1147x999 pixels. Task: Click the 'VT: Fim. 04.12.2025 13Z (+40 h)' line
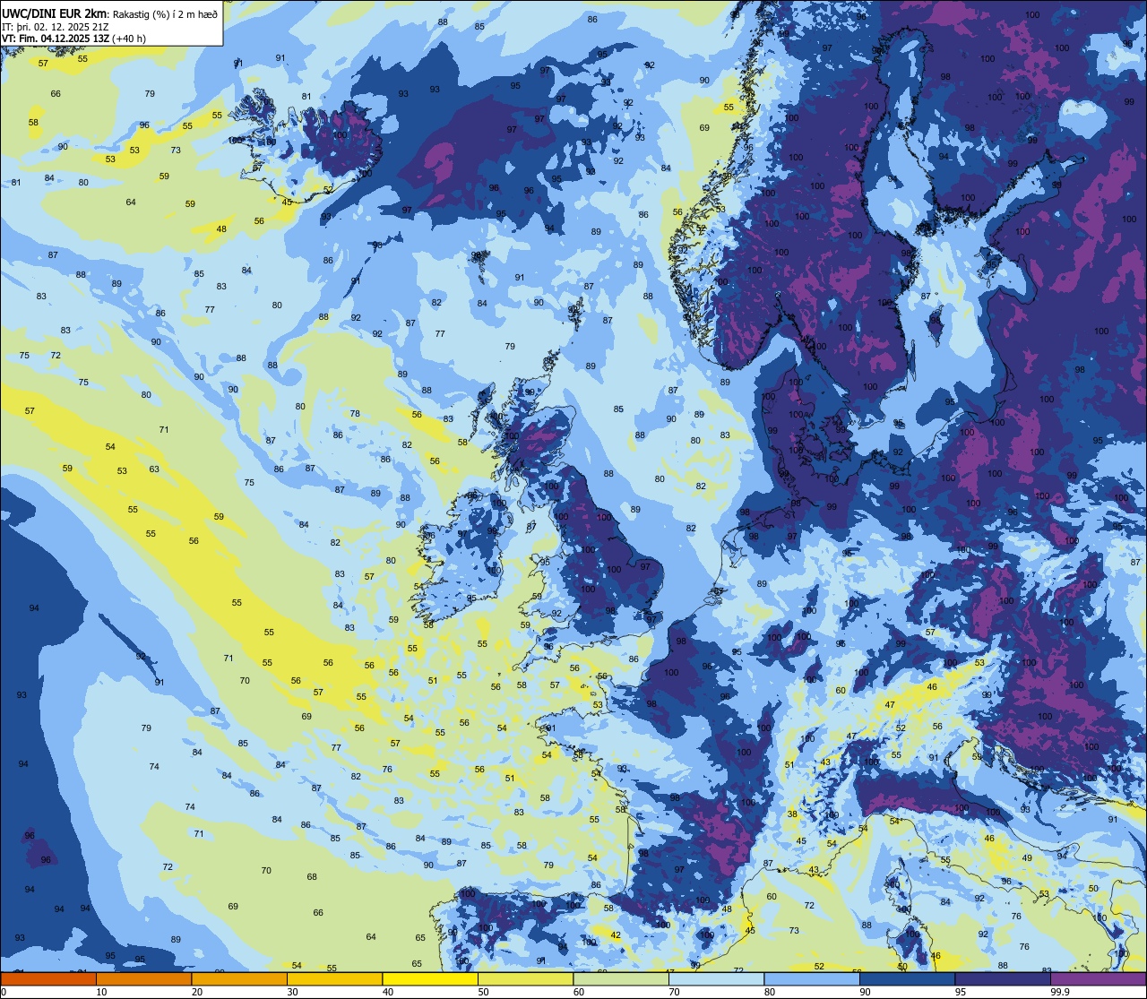coord(74,38)
